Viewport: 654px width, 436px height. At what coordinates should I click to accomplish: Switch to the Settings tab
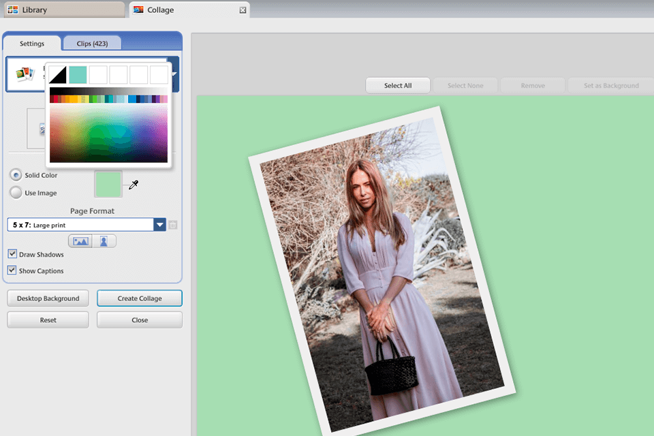point(31,43)
